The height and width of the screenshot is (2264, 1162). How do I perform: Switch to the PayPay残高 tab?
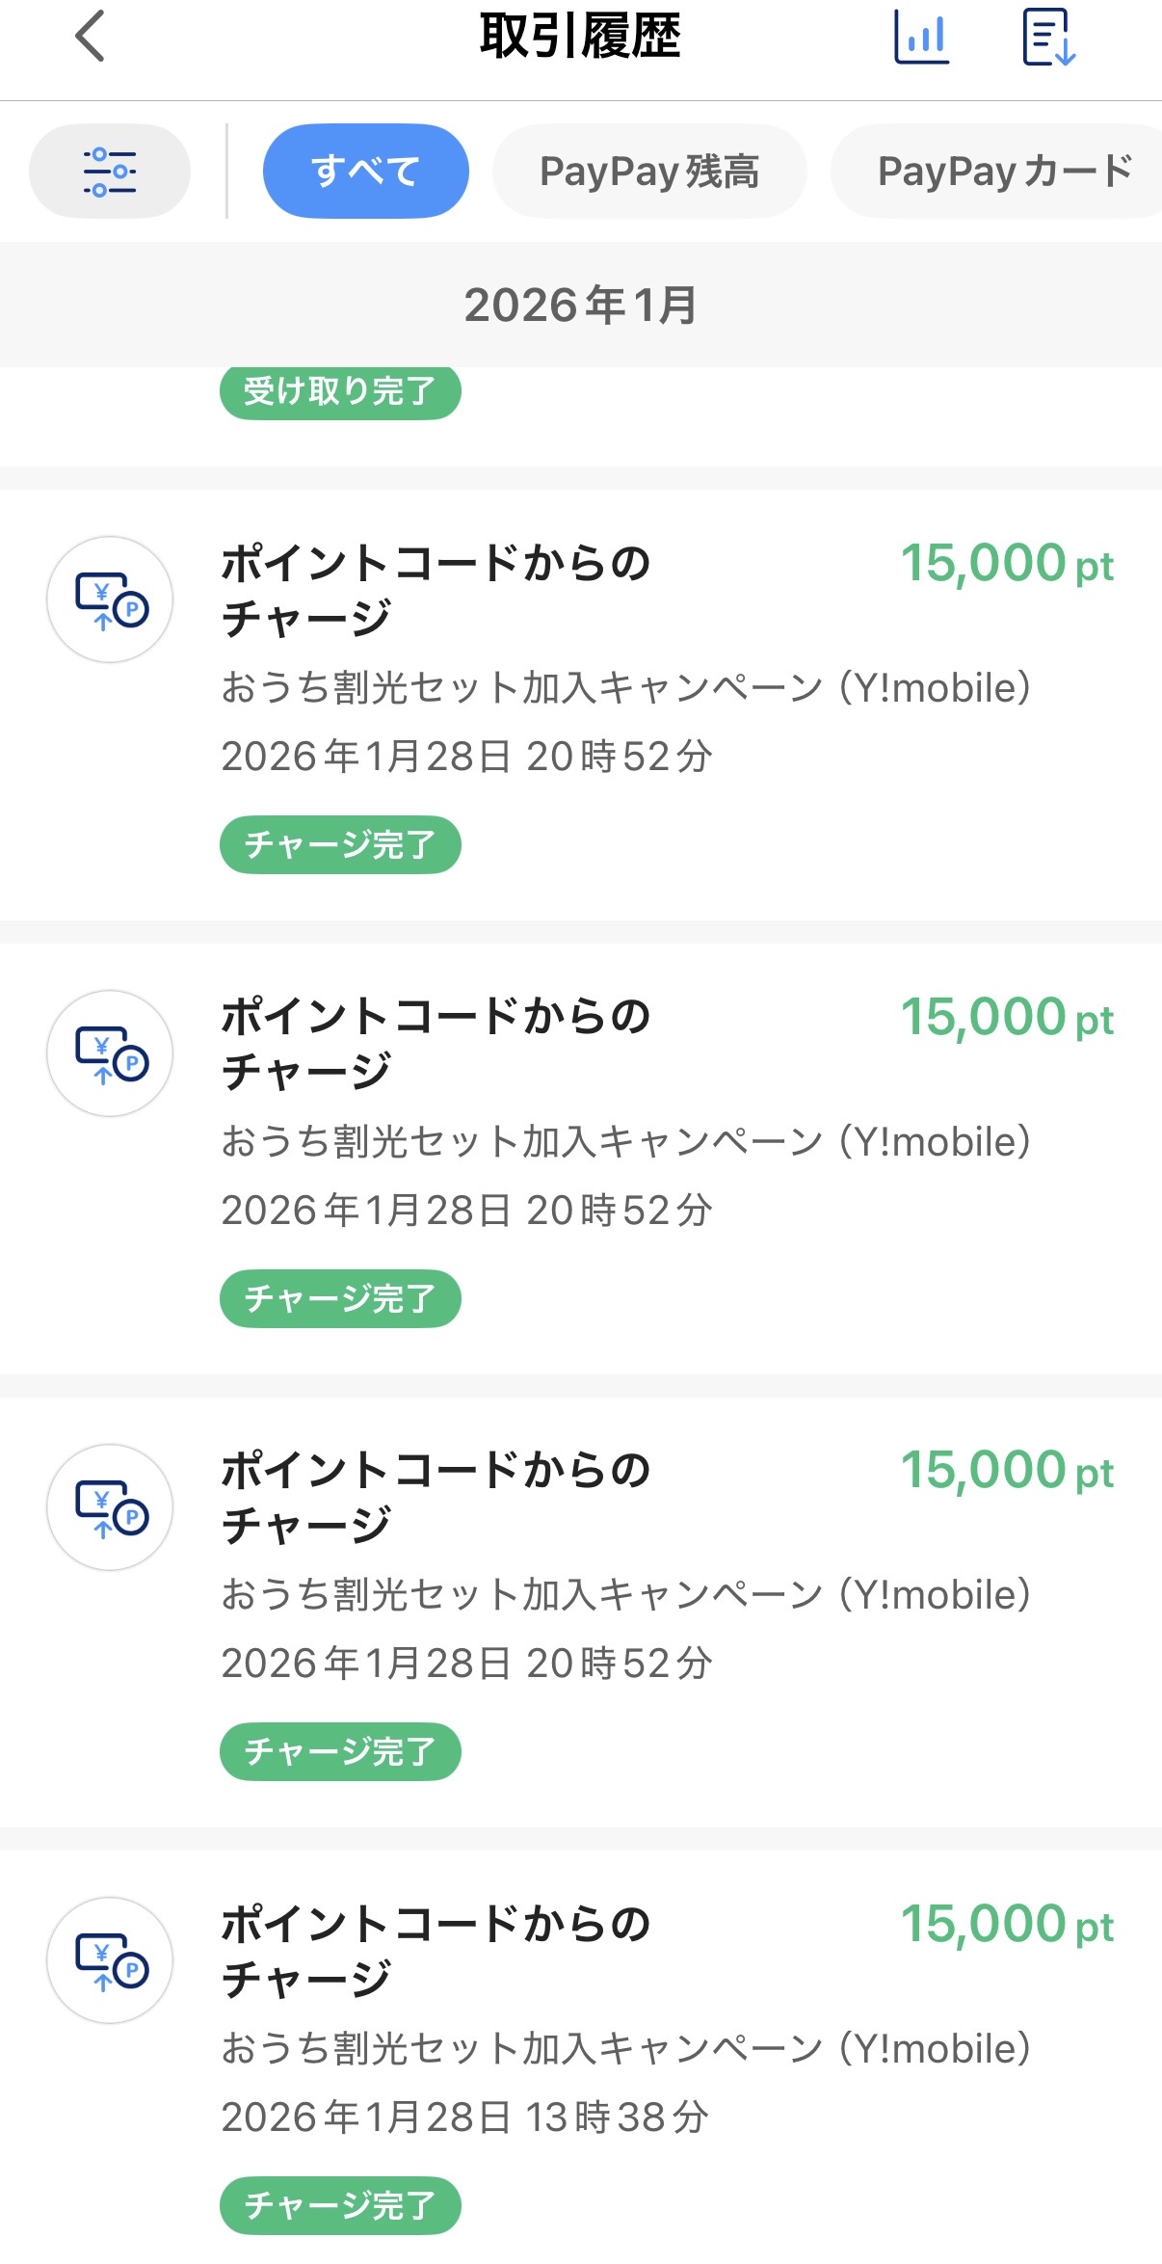[x=649, y=171]
